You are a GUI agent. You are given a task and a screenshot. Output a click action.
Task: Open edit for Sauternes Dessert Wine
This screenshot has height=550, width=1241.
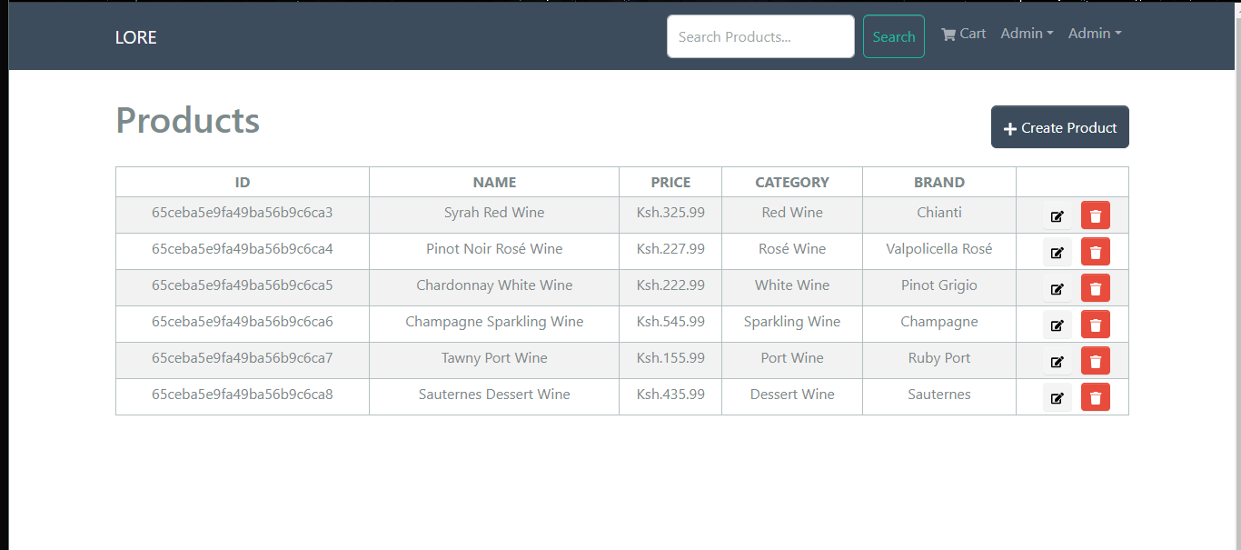coord(1057,398)
